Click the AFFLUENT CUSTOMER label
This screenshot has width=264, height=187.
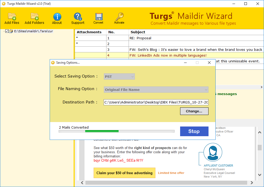click(x=218, y=166)
